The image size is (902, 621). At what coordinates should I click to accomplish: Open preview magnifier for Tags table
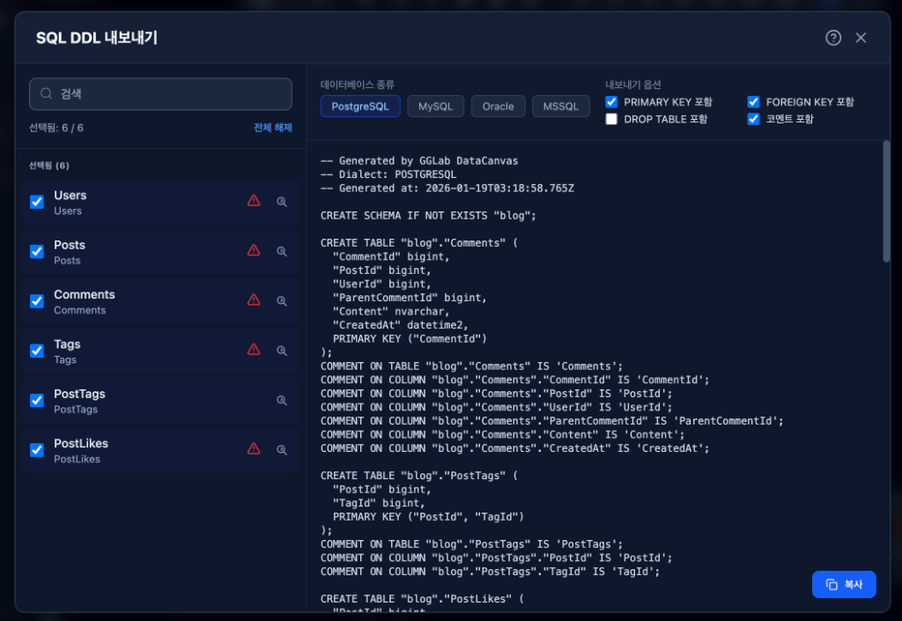[x=282, y=351]
